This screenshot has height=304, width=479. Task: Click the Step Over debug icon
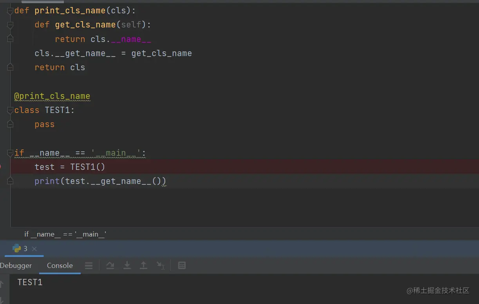(x=110, y=266)
